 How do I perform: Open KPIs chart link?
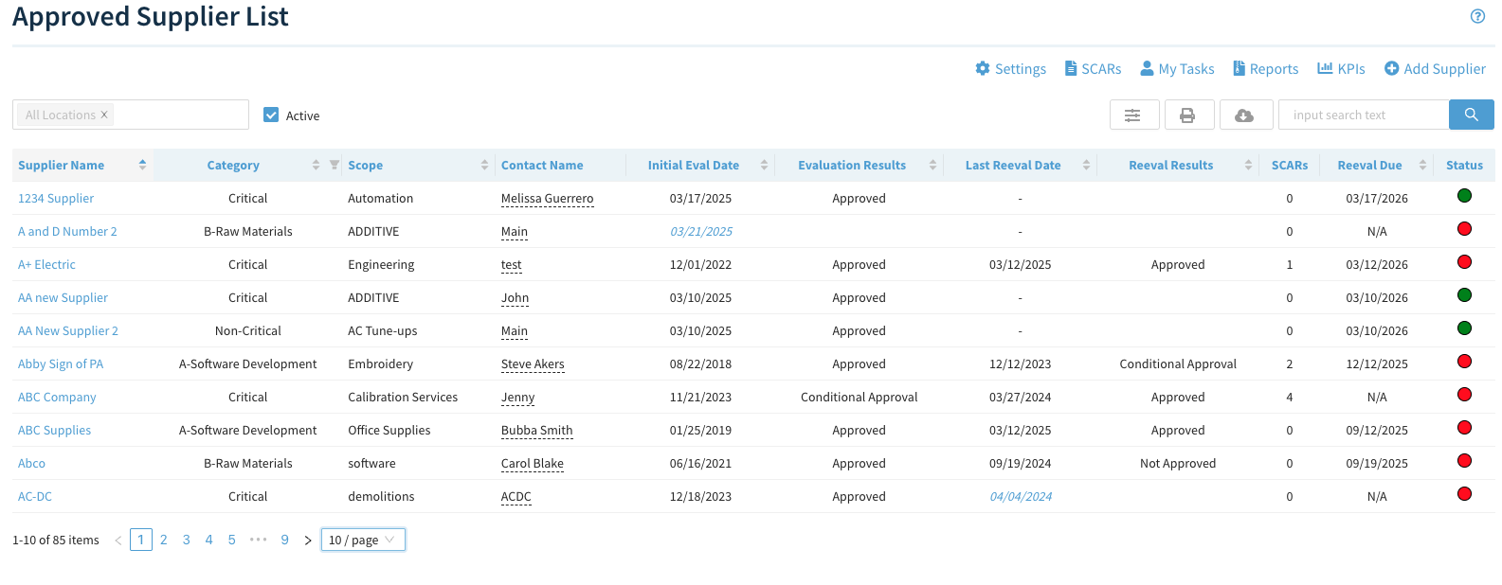(x=1341, y=69)
